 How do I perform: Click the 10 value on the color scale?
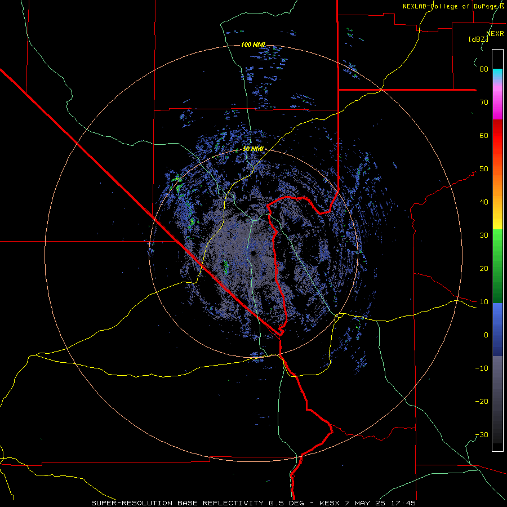pos(484,302)
